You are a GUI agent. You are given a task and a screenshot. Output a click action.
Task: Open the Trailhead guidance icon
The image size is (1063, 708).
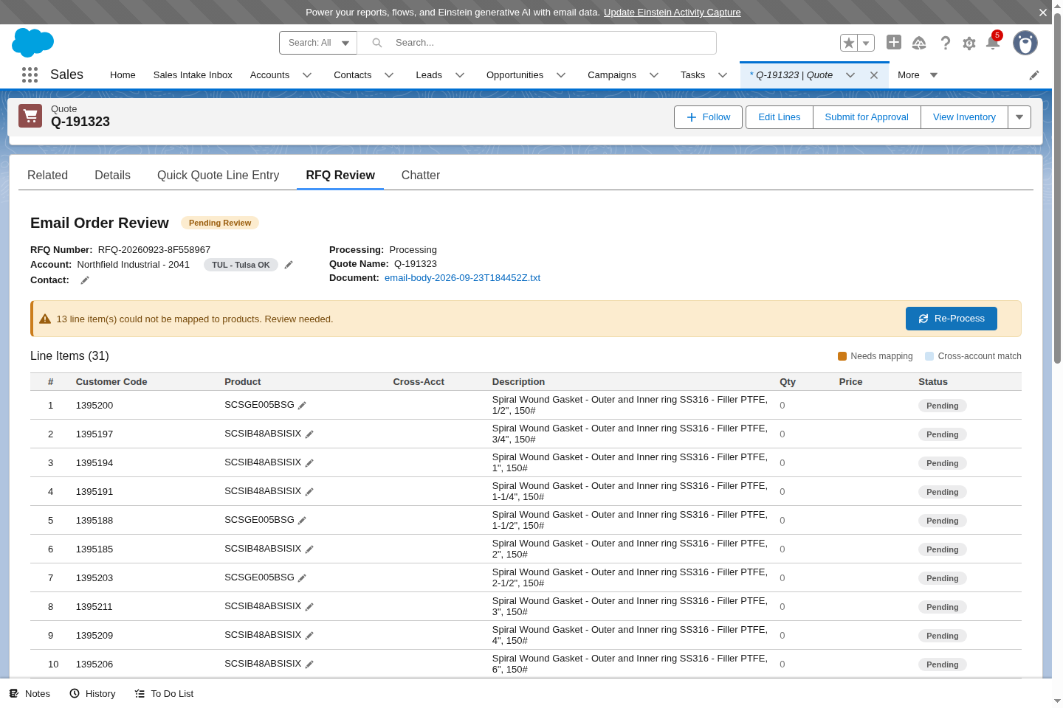click(919, 43)
